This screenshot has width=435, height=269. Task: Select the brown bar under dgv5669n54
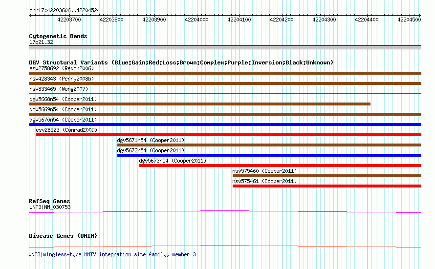click(225, 114)
